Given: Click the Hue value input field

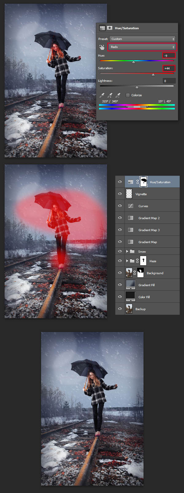Looking at the screenshot, I should pyautogui.click(x=169, y=56).
